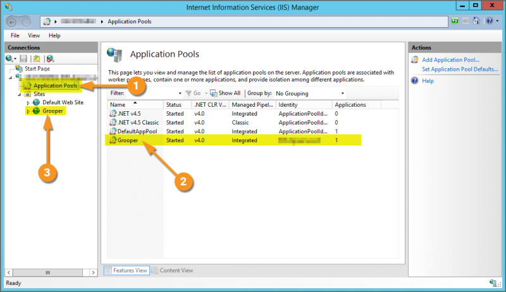Viewport: 506px width, 292px height.
Task: Click the Forward navigation arrow
Action: pos(26,22)
